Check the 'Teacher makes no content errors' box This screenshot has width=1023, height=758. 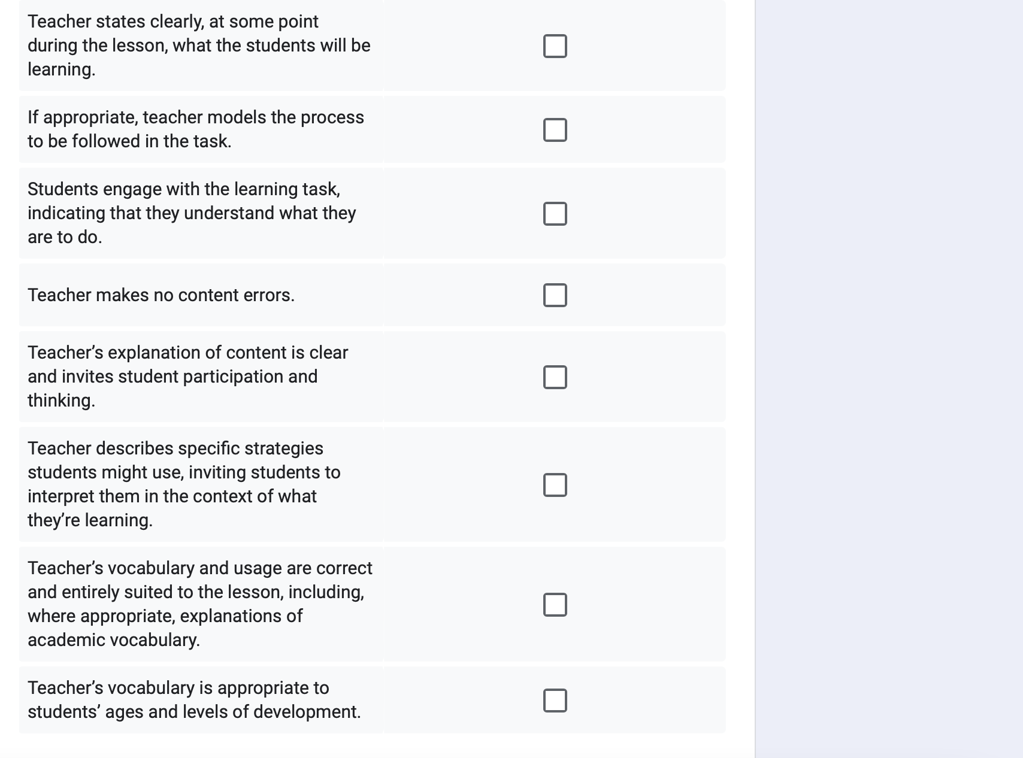555,295
